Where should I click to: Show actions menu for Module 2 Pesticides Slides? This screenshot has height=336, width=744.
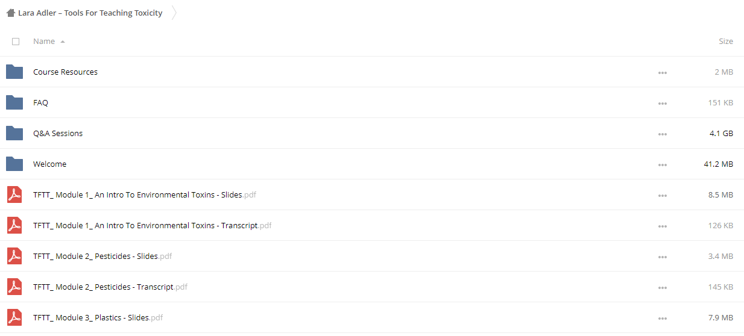663,257
